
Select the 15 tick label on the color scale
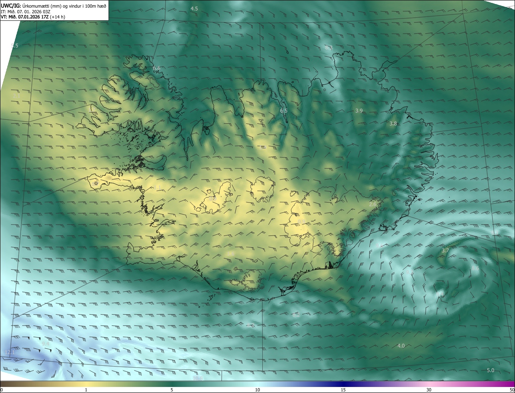pos(343,390)
